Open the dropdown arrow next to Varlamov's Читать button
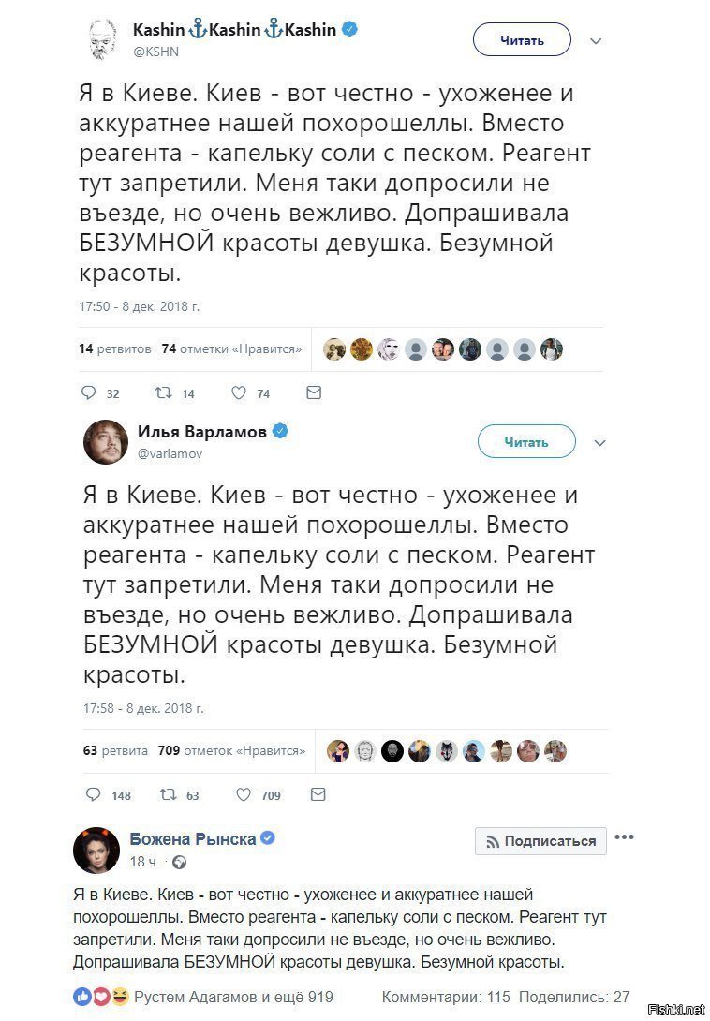The height and width of the screenshot is (1021, 710). pyautogui.click(x=599, y=441)
